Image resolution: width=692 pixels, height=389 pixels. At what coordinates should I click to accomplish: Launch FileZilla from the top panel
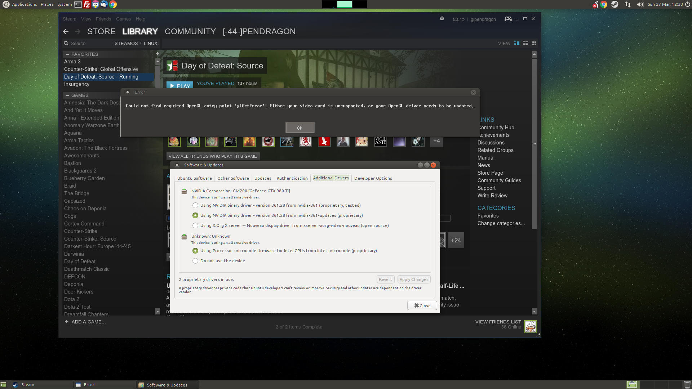point(87,4)
